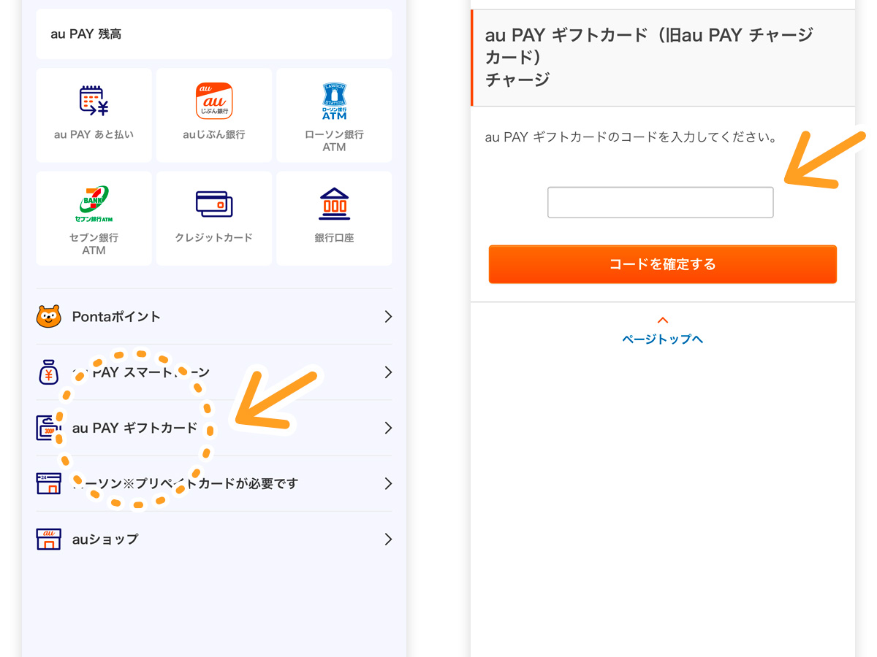This screenshot has height=657, width=877.
Task: Open the ローソン prepaid card row chevron
Action: click(388, 483)
